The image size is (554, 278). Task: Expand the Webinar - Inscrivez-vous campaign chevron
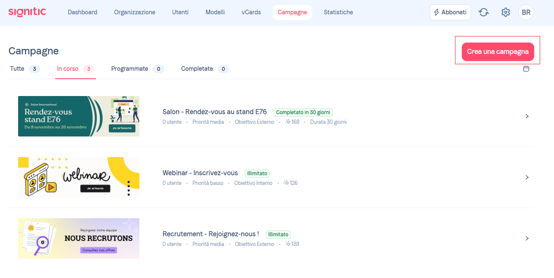pyautogui.click(x=527, y=177)
